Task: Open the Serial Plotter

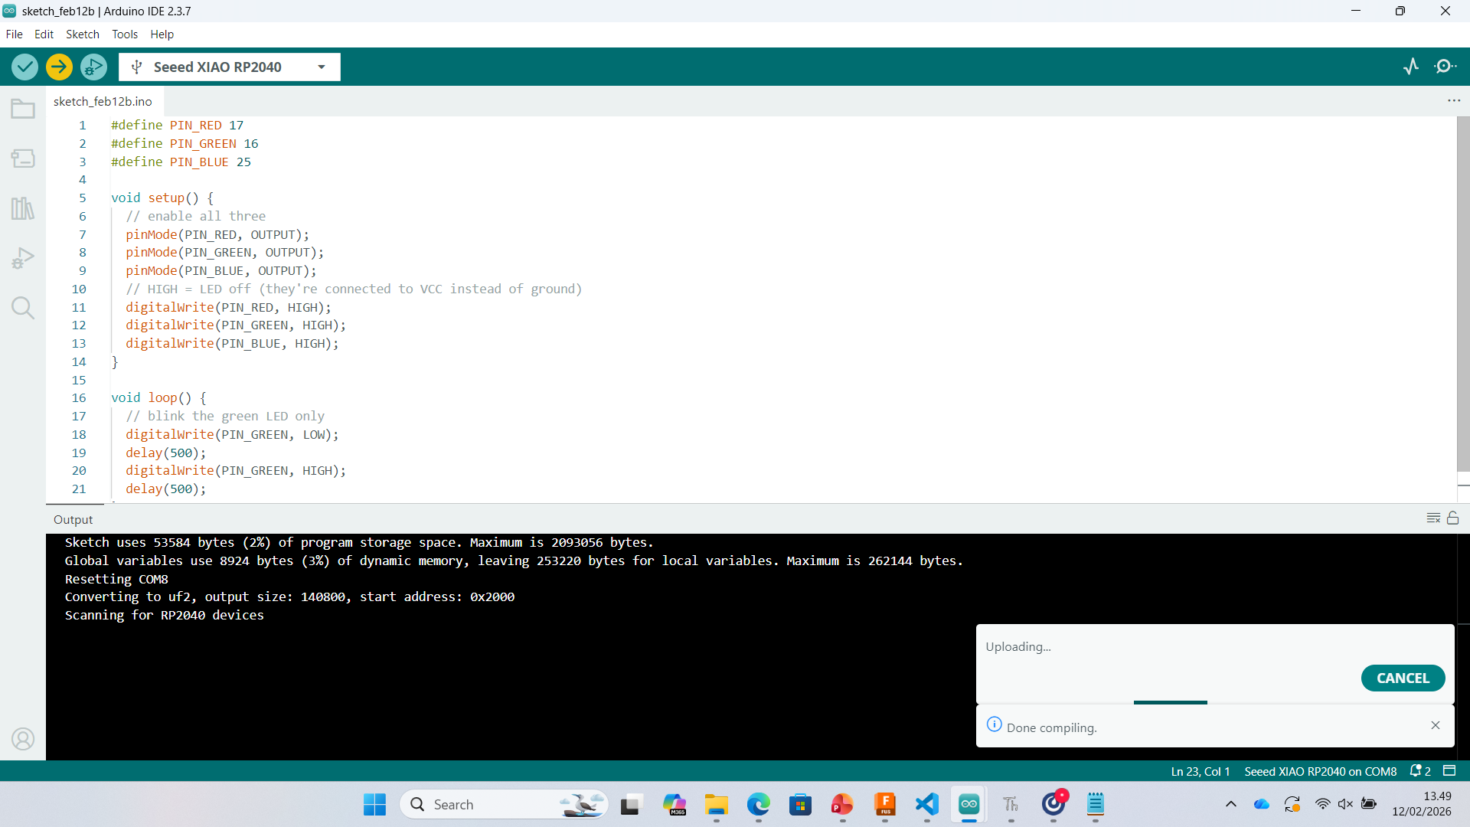Action: point(1411,67)
